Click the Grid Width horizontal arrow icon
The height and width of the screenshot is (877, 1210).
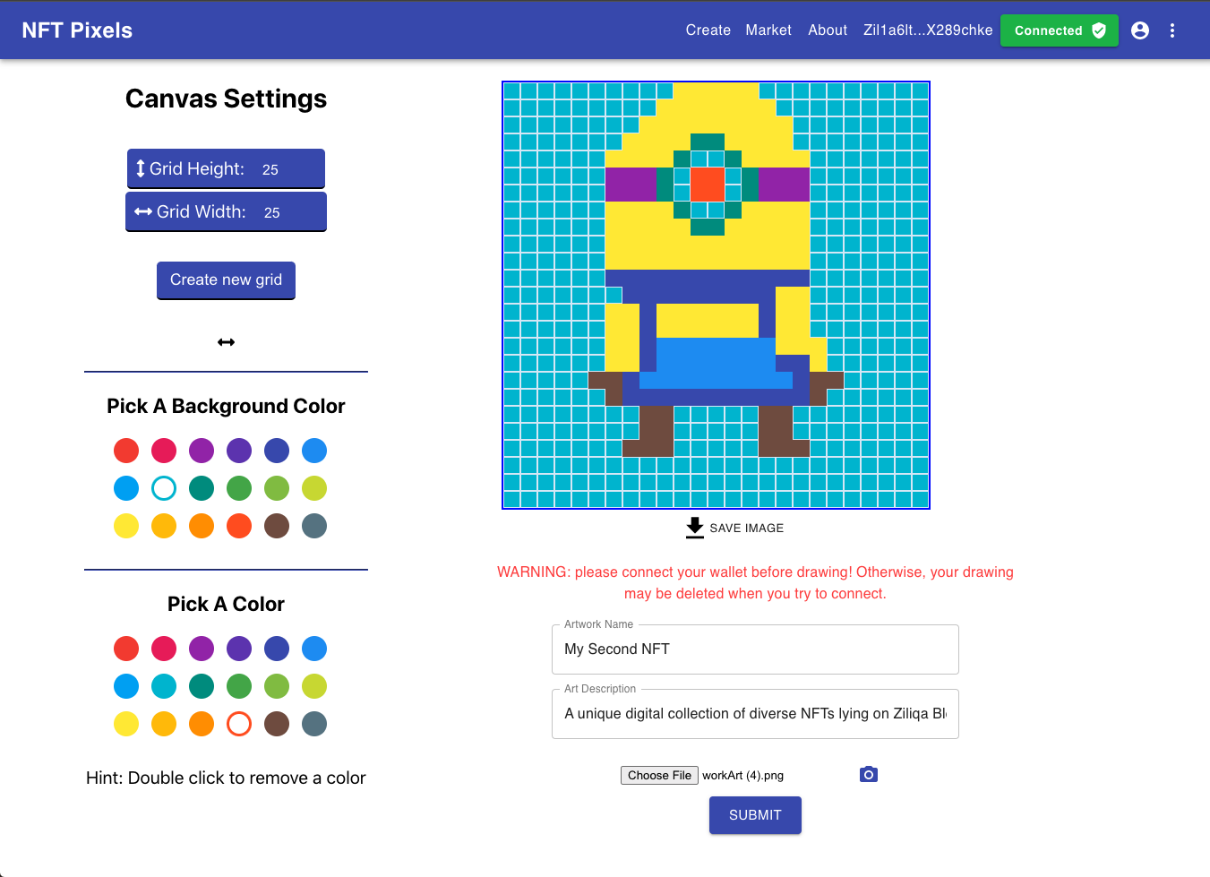pos(143,211)
